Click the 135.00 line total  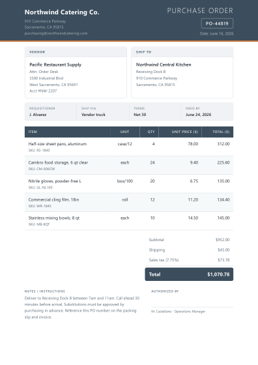223,181
